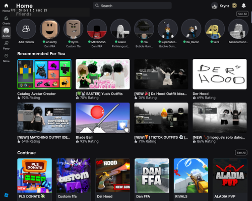Open friend iansanty's avatar

click(x=50, y=29)
